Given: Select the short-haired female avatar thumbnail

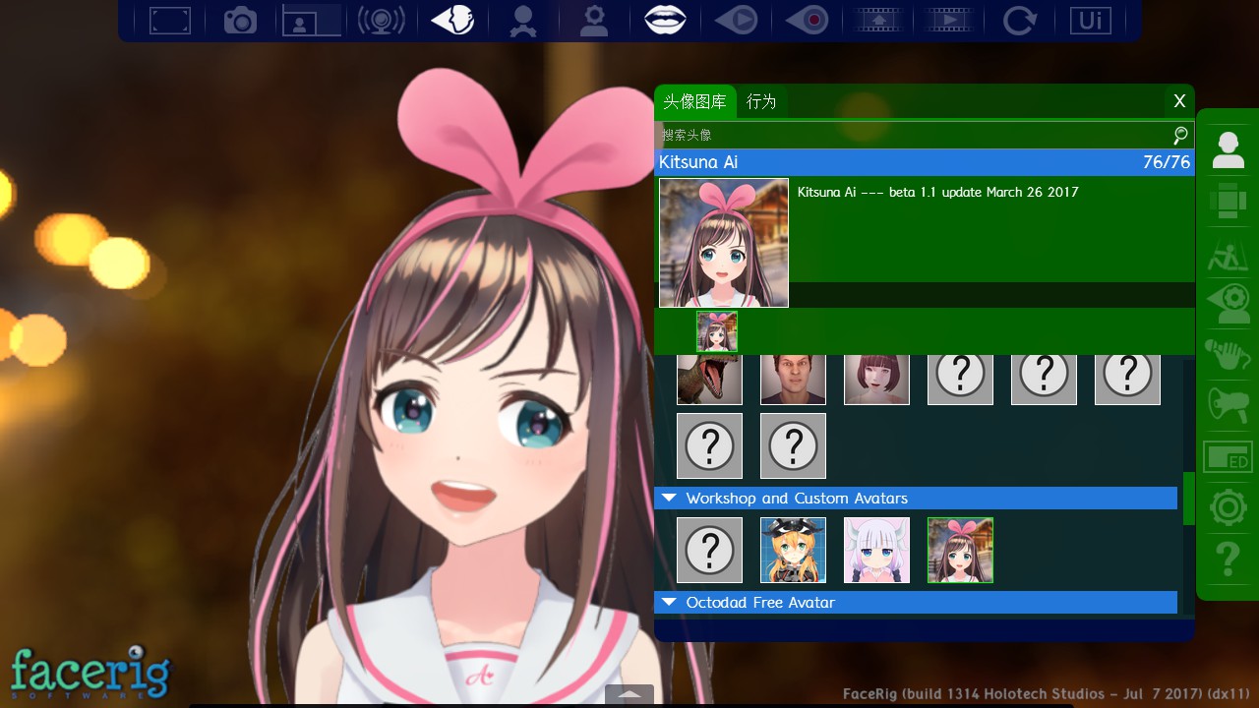Looking at the screenshot, I should 876,380.
